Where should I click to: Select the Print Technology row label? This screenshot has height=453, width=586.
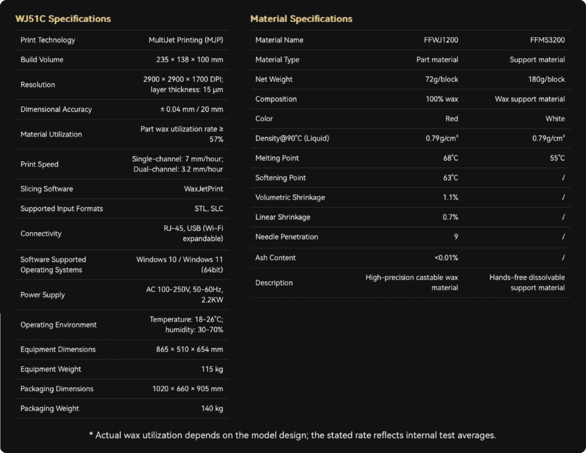[47, 40]
